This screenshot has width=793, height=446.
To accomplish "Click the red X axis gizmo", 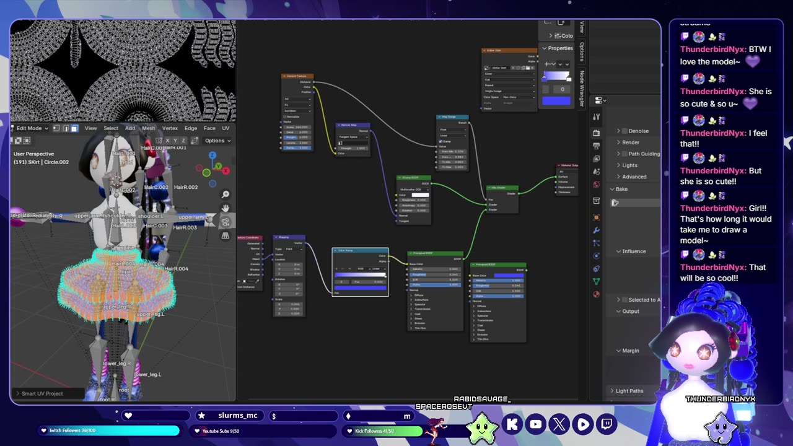I will point(226,170).
